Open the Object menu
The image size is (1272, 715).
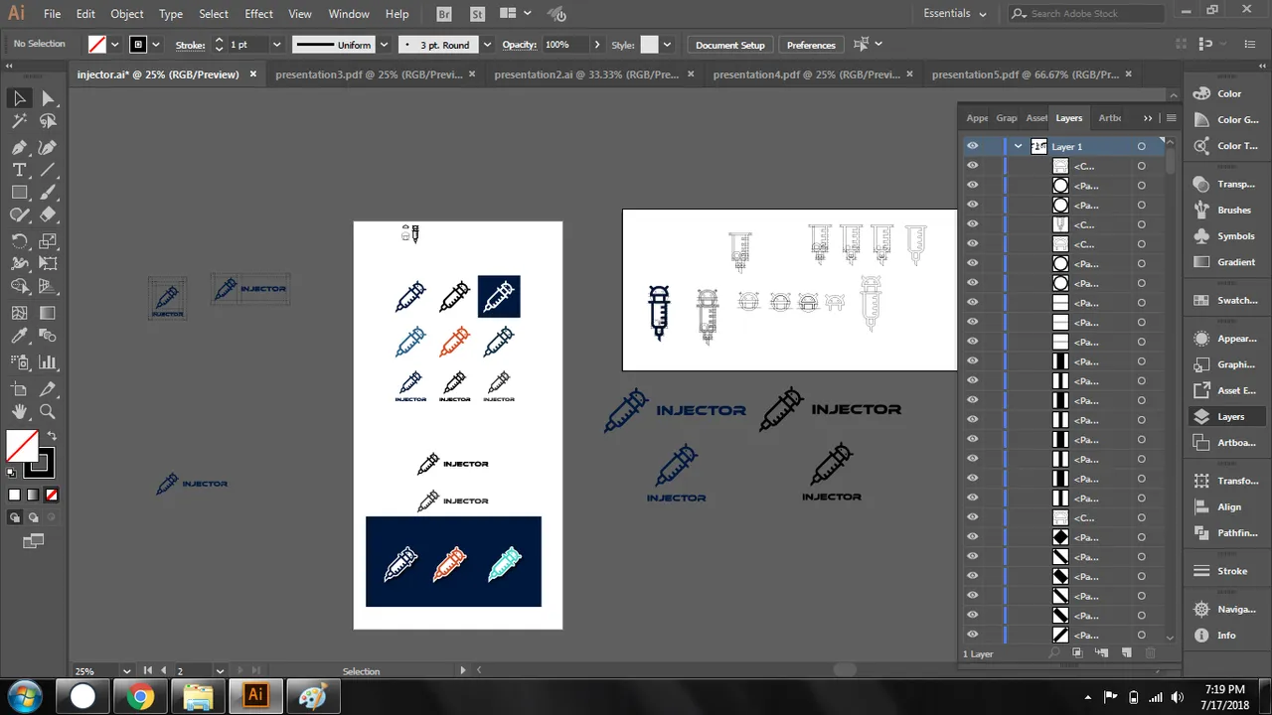point(127,14)
